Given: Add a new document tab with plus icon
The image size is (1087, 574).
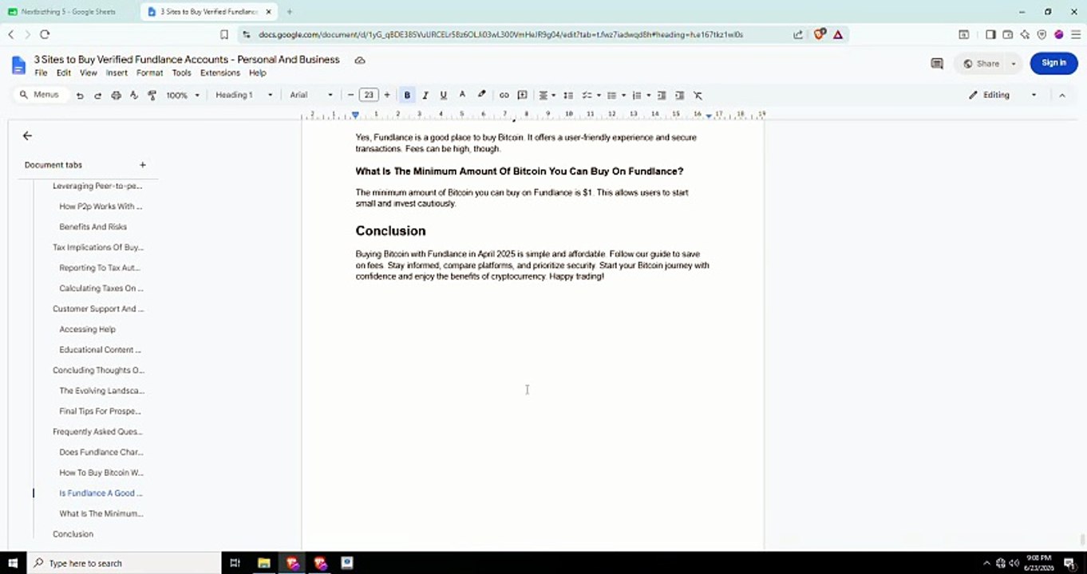Looking at the screenshot, I should 143,165.
